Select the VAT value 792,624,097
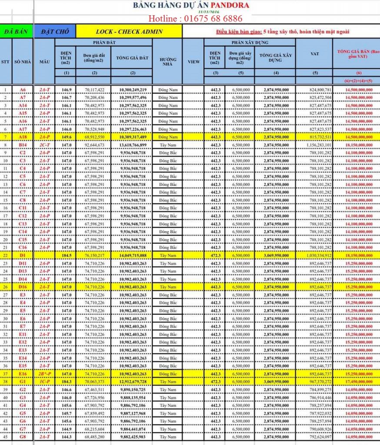 (x=320, y=437)
